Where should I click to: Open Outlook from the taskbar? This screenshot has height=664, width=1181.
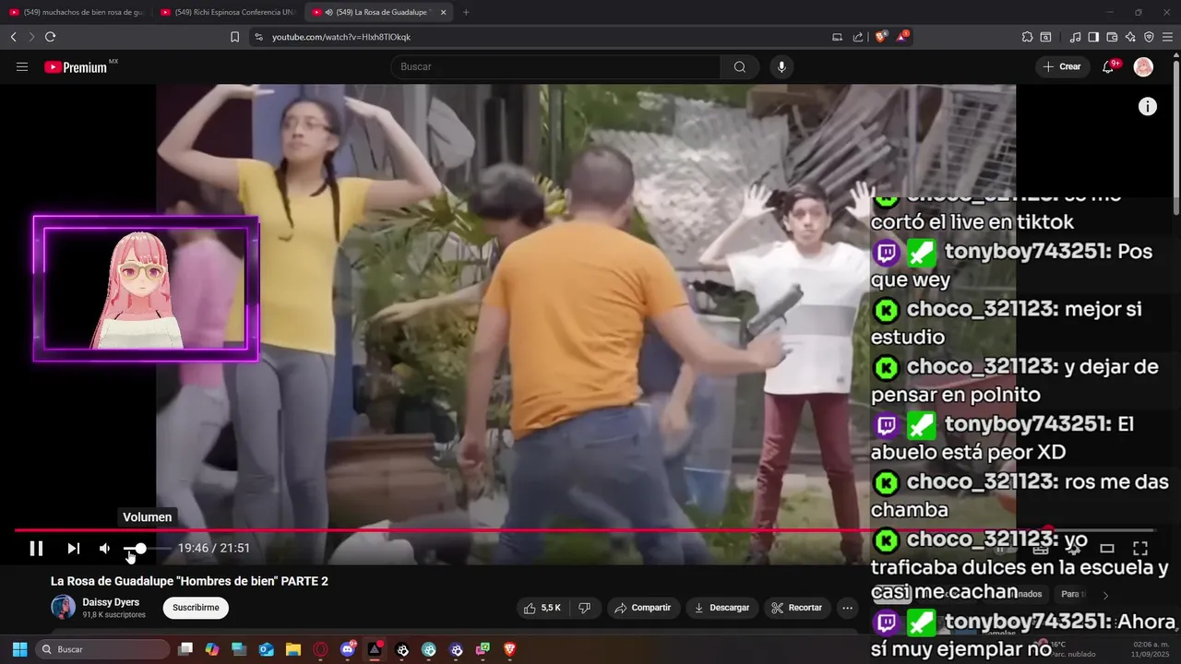click(x=267, y=649)
